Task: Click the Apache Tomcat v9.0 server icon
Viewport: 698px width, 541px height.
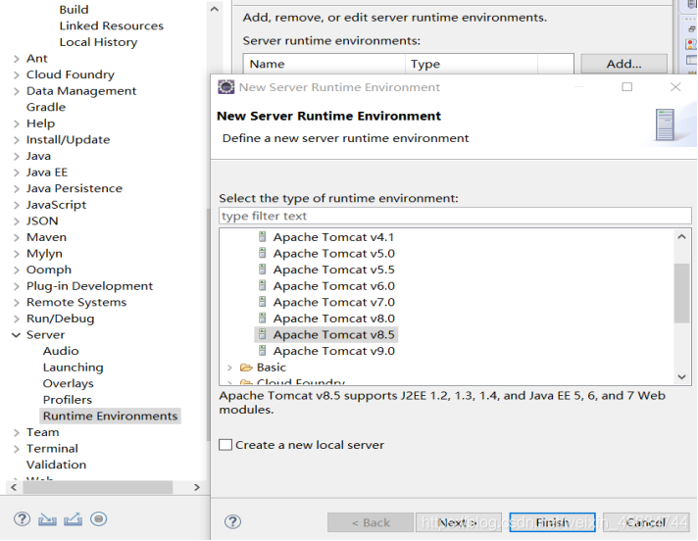Action: click(263, 351)
